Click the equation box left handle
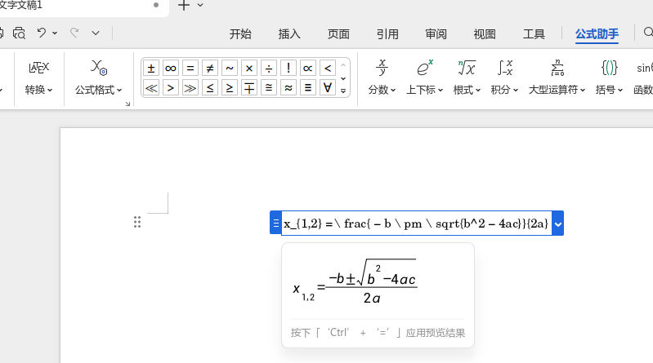The height and width of the screenshot is (363, 653). [275, 224]
